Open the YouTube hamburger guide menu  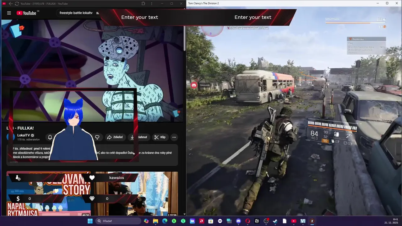coord(9,13)
